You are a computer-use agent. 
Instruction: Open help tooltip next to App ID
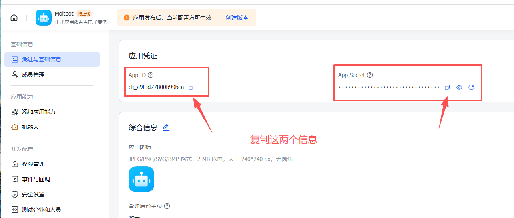tap(151, 75)
